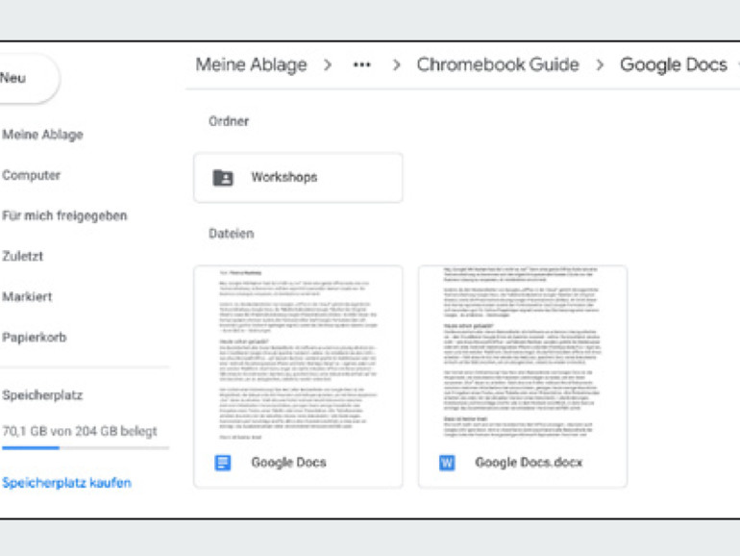This screenshot has height=556, width=740.
Task: Click storage text 70,1 GB von 204 GB belegt
Action: [x=79, y=431]
